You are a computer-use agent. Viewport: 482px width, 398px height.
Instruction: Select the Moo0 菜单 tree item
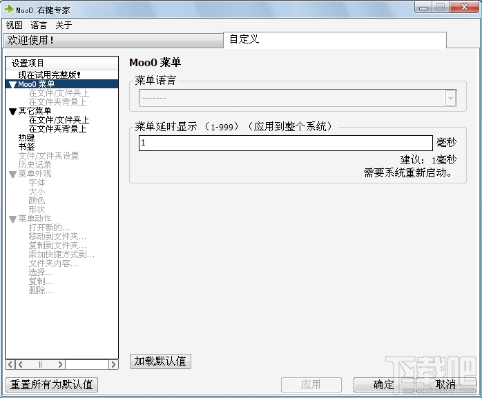pyautogui.click(x=37, y=84)
